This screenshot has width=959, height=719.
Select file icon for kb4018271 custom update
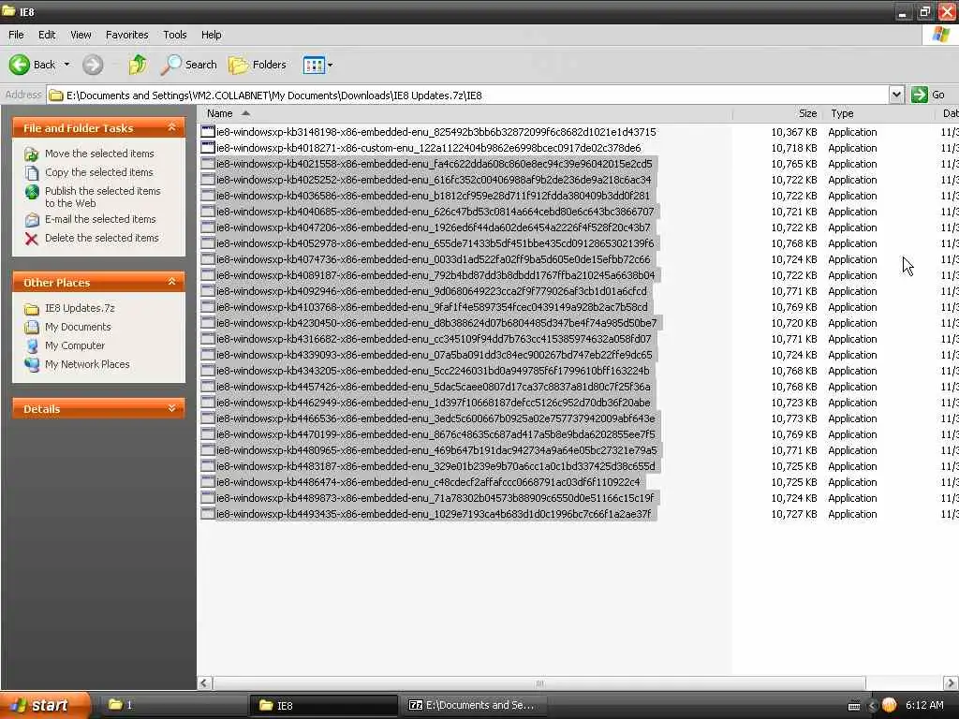208,147
